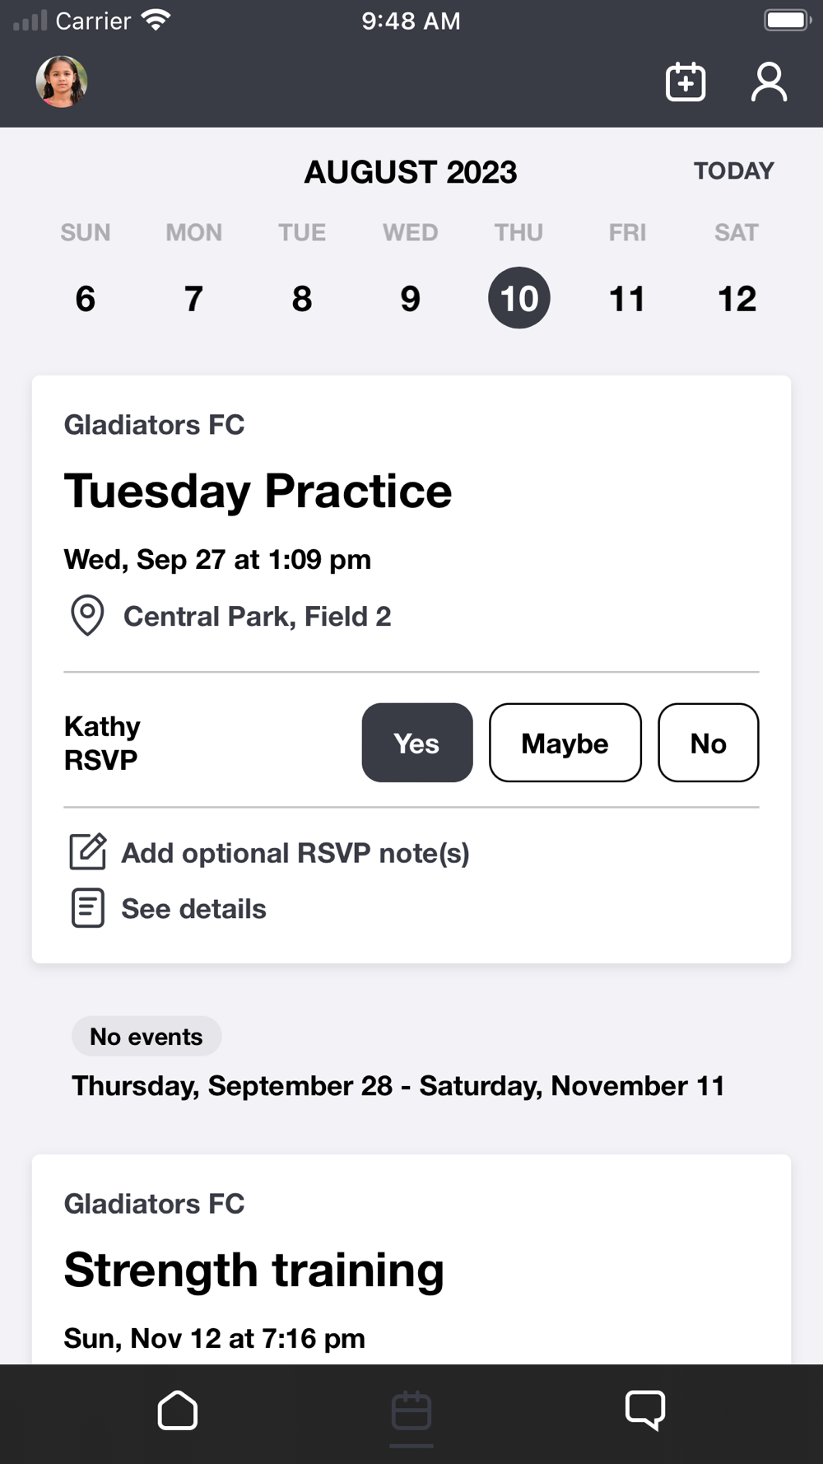Select highlighted Thursday 10 date

(x=519, y=298)
